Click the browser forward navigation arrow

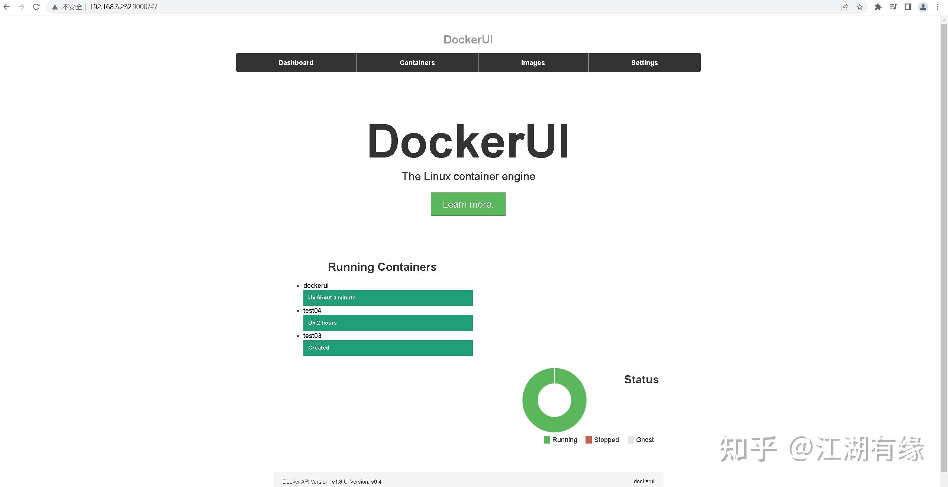coord(21,7)
